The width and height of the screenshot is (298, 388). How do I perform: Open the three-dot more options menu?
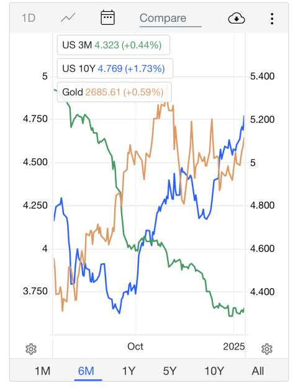272,19
